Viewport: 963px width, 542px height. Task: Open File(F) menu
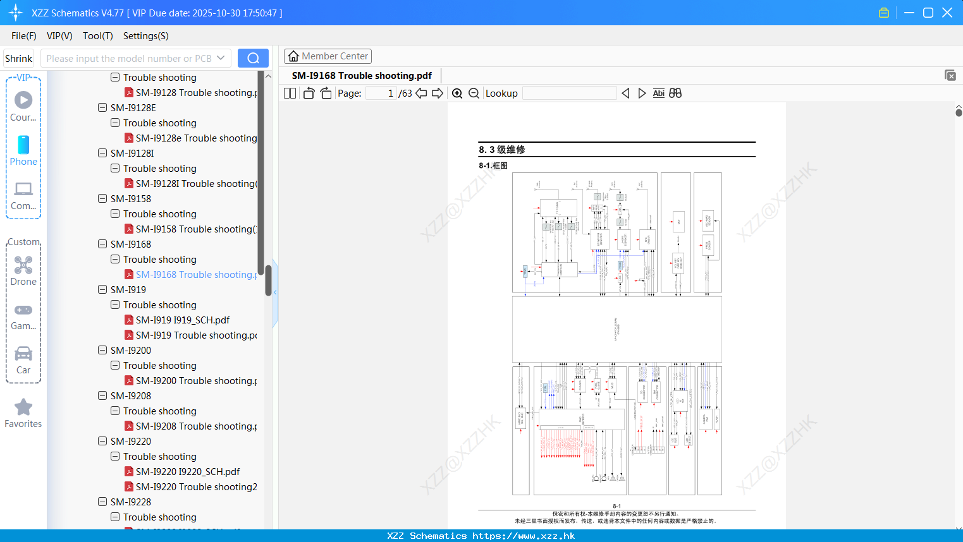(x=24, y=36)
